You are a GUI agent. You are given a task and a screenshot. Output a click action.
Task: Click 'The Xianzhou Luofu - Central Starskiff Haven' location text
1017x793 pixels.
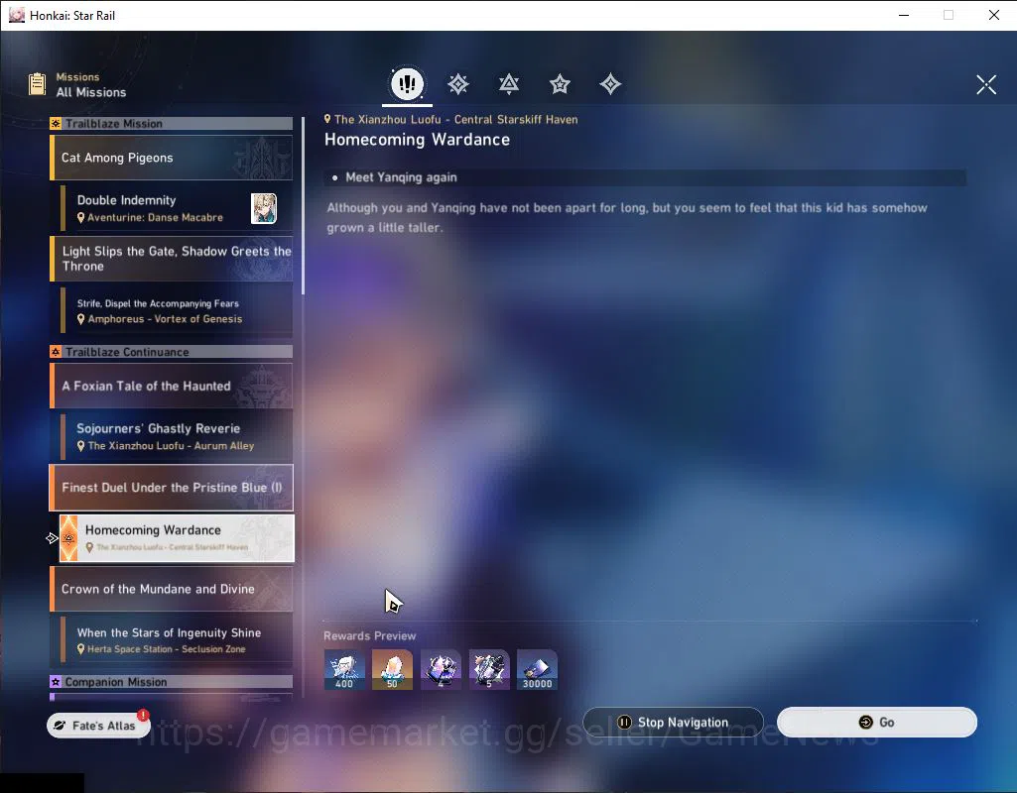coord(456,119)
